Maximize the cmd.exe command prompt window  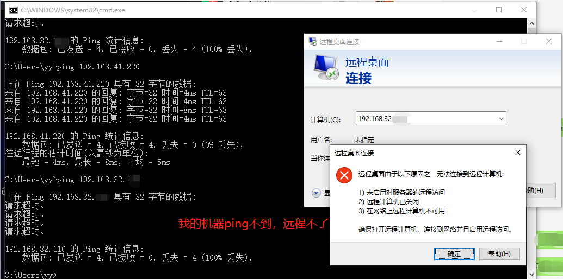pyautogui.click(x=499, y=10)
